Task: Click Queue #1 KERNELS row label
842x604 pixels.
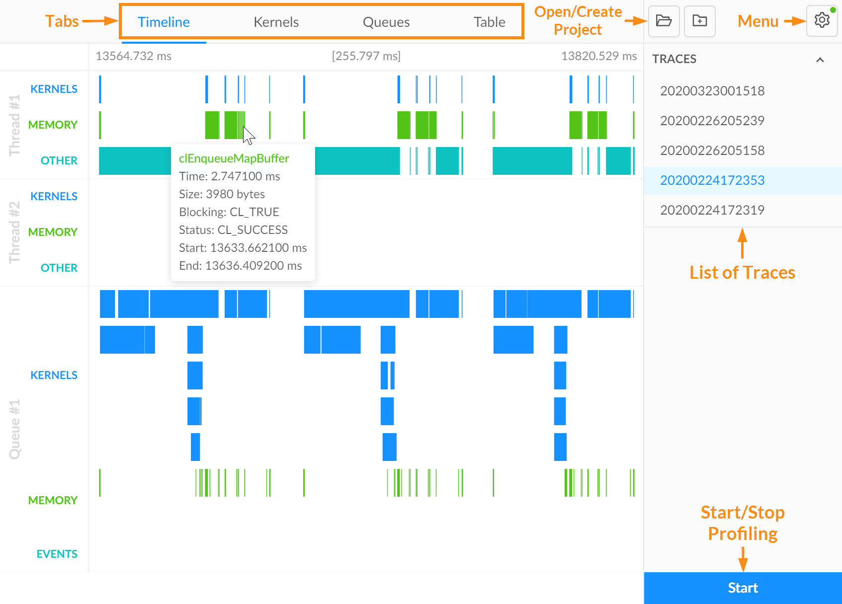Action: [x=54, y=375]
